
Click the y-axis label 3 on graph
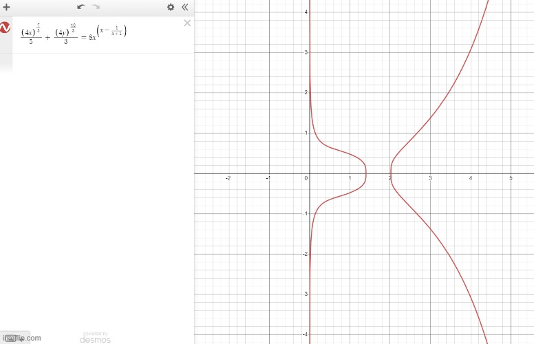click(x=305, y=52)
